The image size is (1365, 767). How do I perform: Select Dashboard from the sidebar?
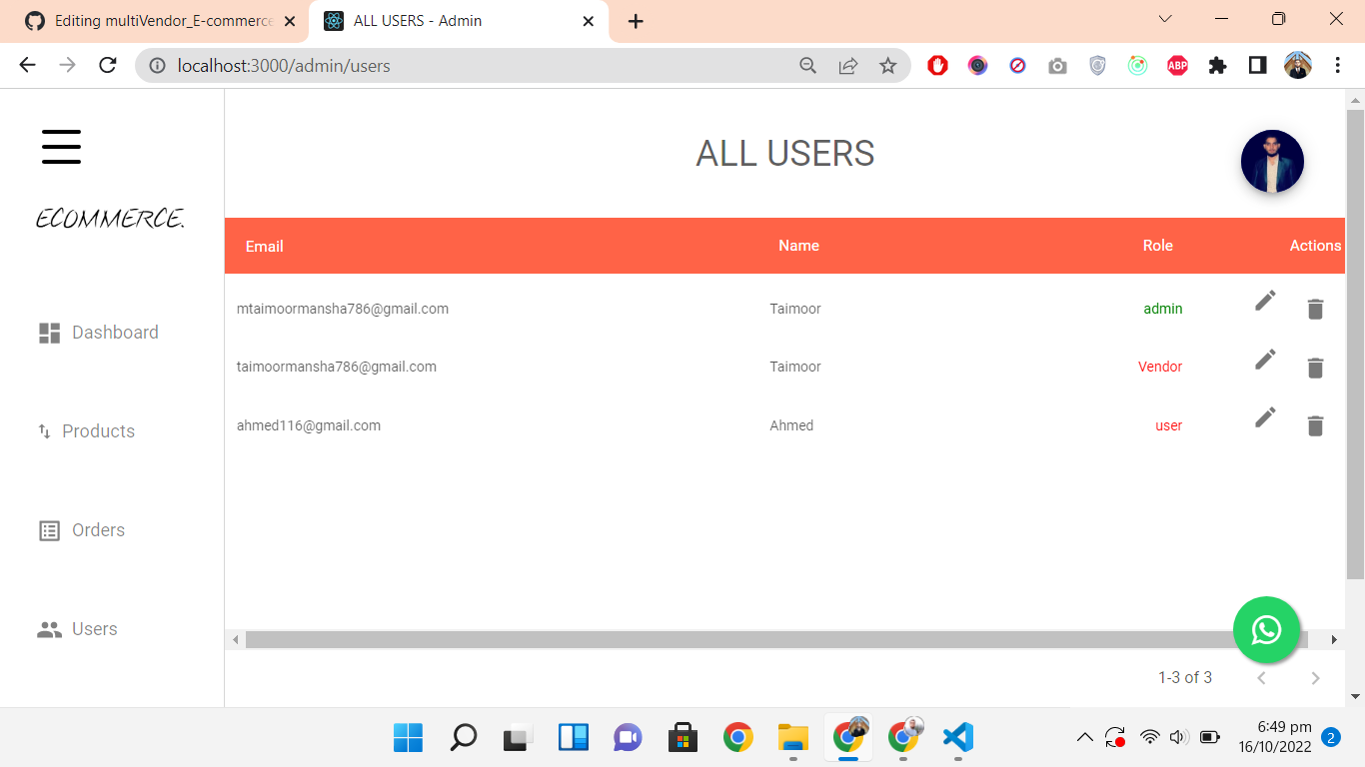pos(114,332)
